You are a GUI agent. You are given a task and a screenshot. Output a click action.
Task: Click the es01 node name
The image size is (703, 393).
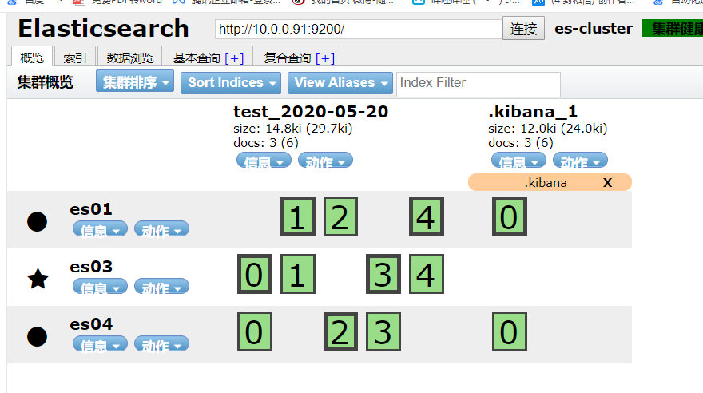coord(91,209)
